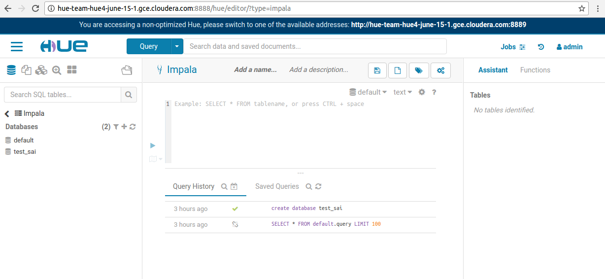Clear the query history with calendar icon
This screenshot has height=279, width=605.
234,187
